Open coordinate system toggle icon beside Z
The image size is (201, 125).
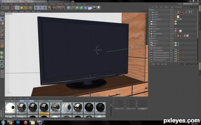49,8
